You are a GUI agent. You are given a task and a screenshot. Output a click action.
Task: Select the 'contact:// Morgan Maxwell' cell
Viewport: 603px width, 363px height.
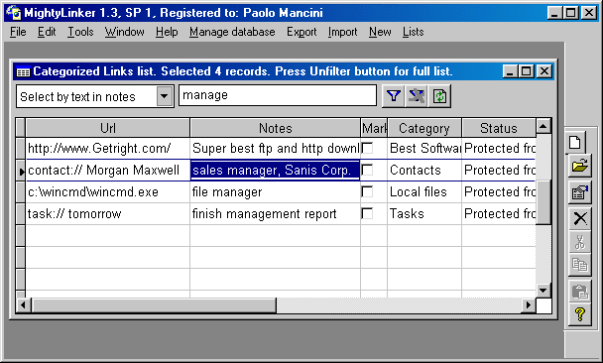click(108, 170)
